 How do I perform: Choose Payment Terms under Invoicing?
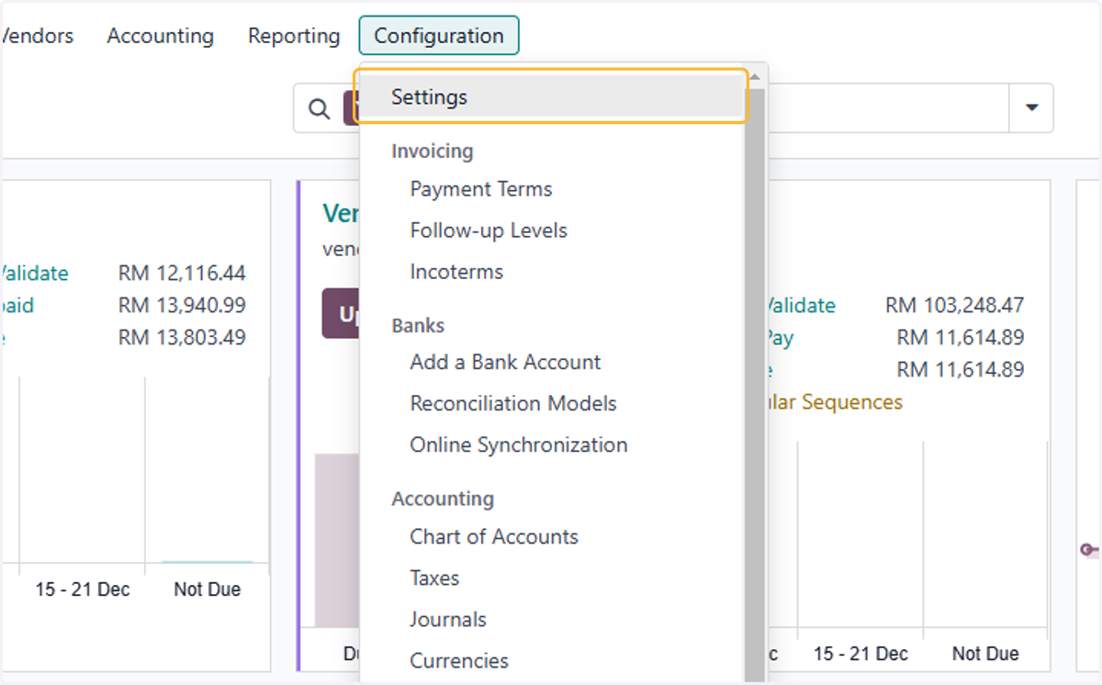point(481,189)
